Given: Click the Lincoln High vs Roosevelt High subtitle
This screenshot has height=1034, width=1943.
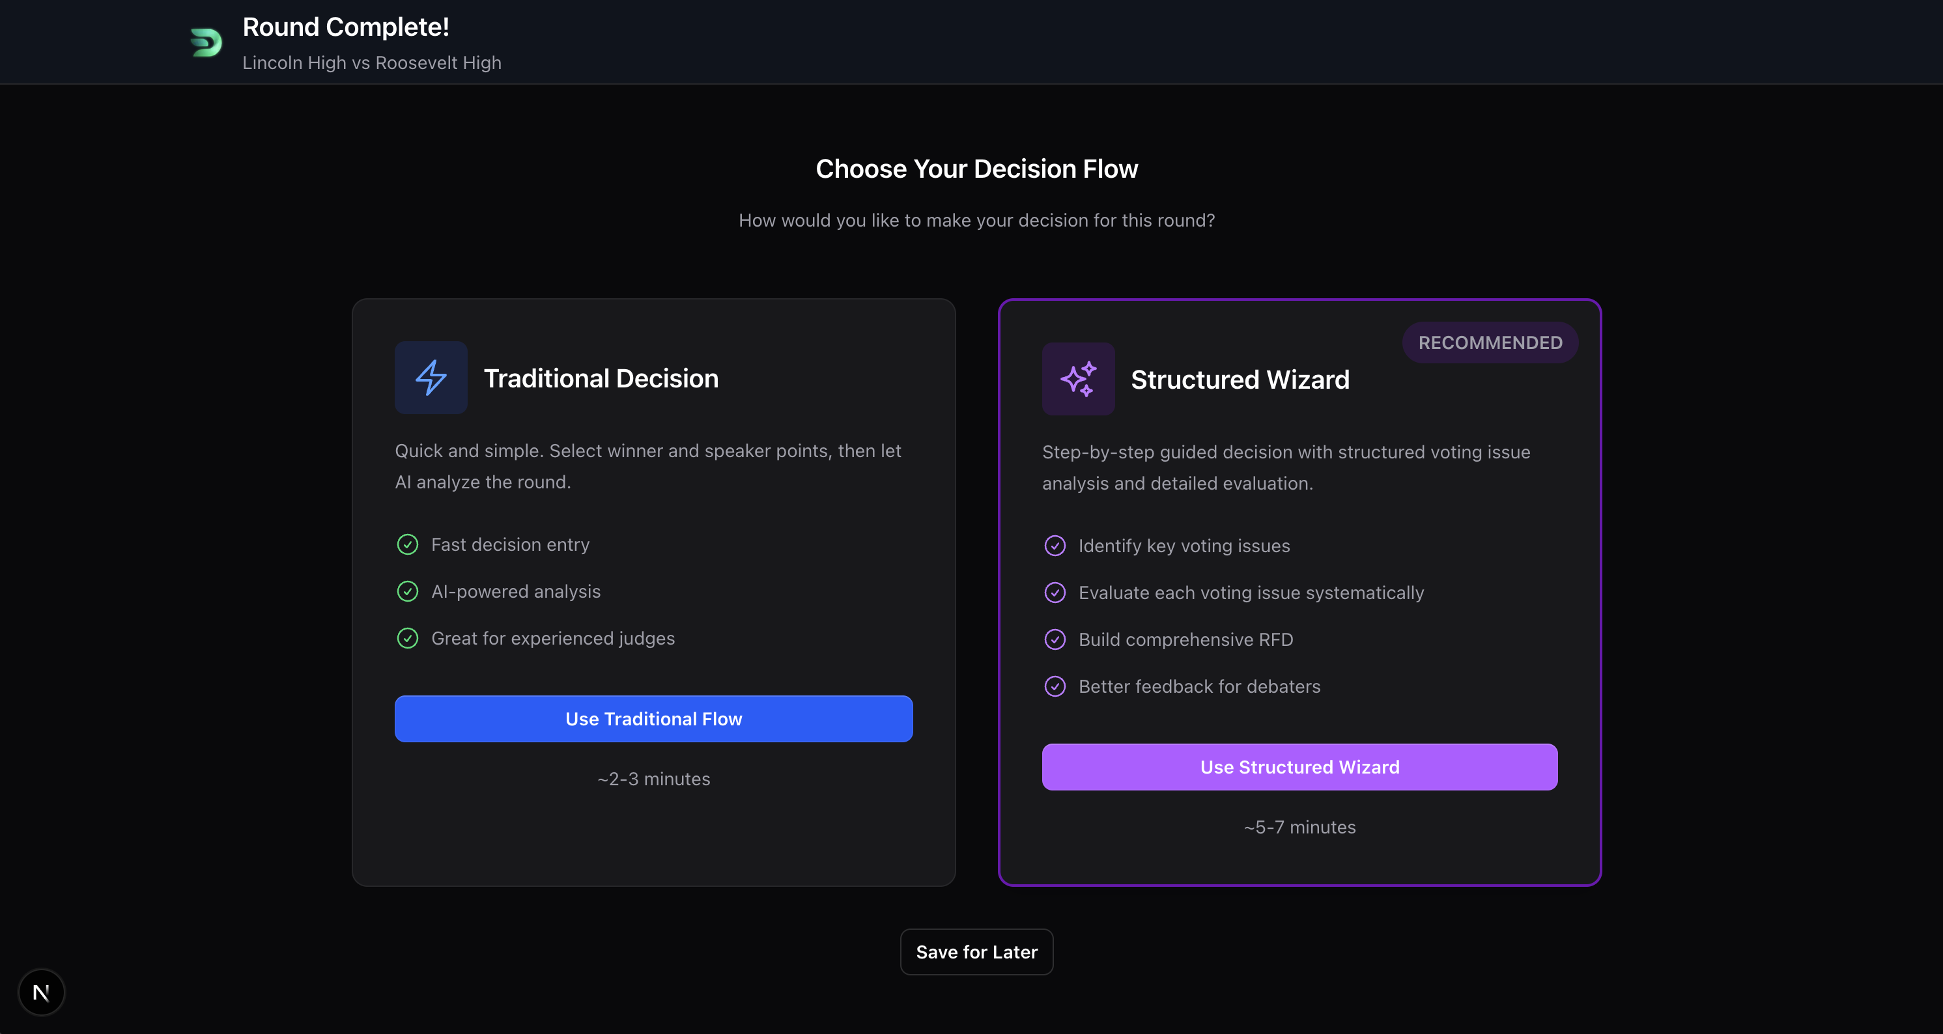Looking at the screenshot, I should coord(371,63).
